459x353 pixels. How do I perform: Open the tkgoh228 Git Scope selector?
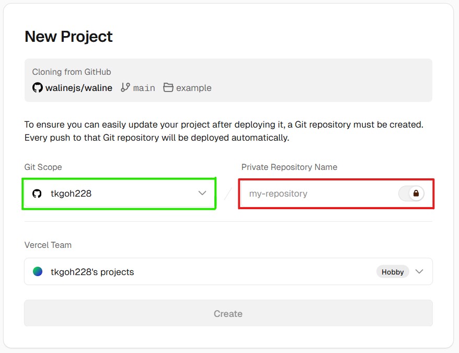pos(118,193)
